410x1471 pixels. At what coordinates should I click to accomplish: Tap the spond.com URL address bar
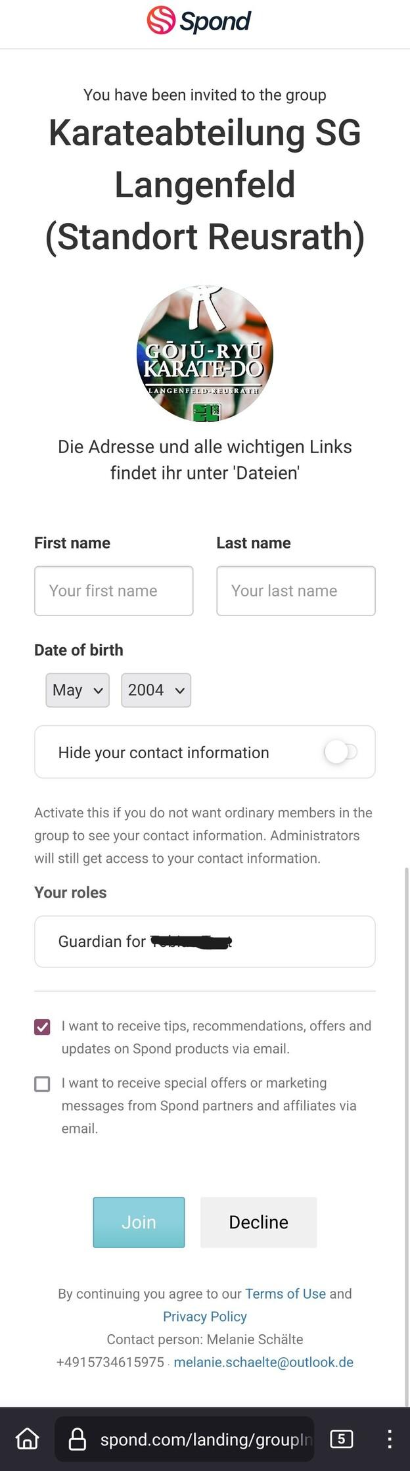(204, 1439)
